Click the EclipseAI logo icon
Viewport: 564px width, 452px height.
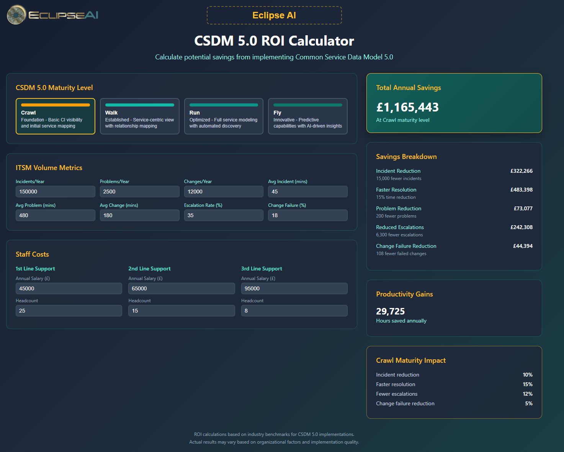click(x=15, y=15)
